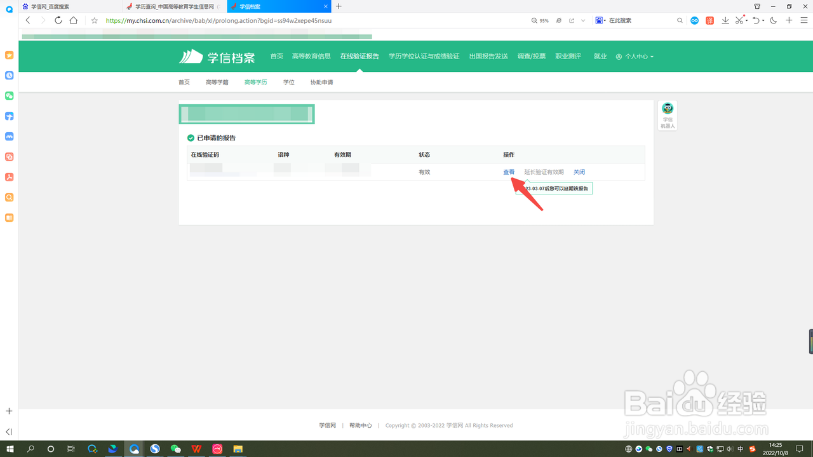The width and height of the screenshot is (813, 457).
Task: Open the translate tool in the browser toolbar
Action: (x=709, y=20)
